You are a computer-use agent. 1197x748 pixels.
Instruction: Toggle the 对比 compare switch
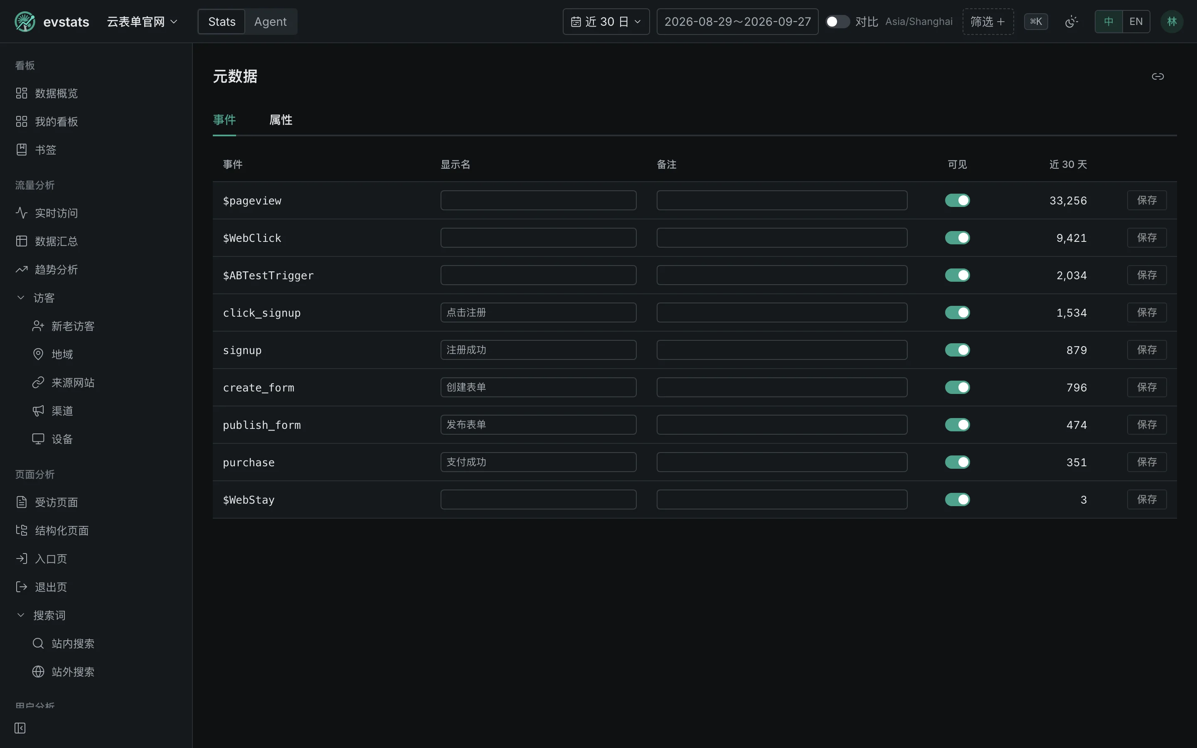click(837, 22)
